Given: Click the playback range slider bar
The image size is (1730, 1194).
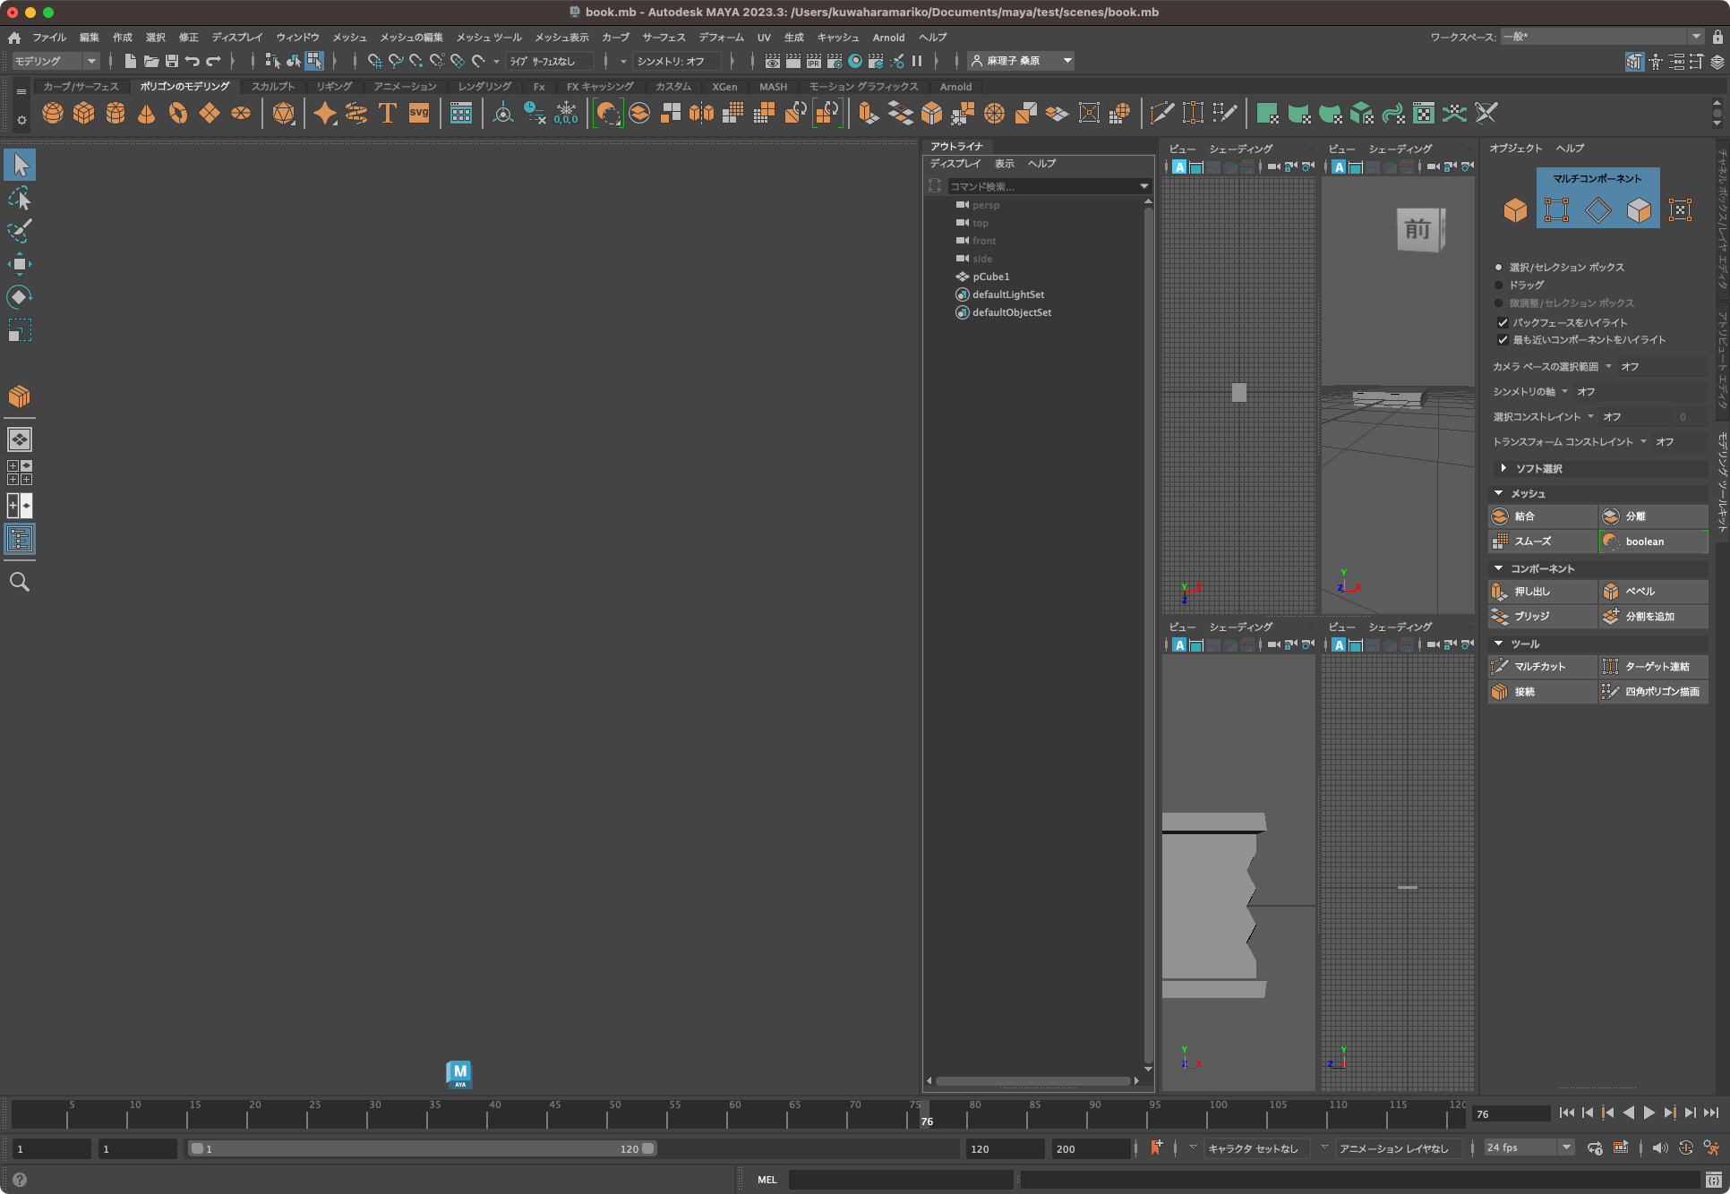Looking at the screenshot, I should click(x=422, y=1148).
